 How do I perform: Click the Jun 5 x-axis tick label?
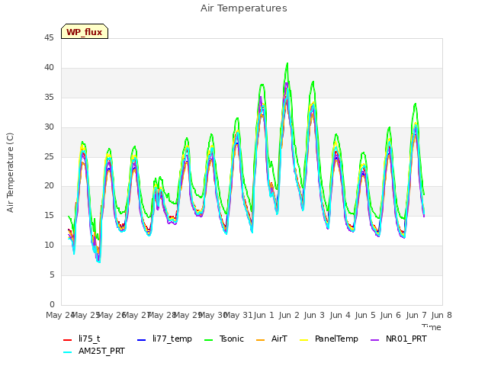365,315
